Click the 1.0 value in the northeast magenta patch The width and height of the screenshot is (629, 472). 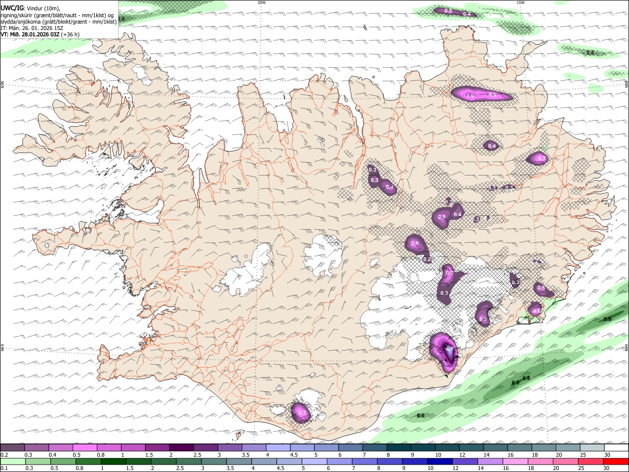(x=470, y=96)
